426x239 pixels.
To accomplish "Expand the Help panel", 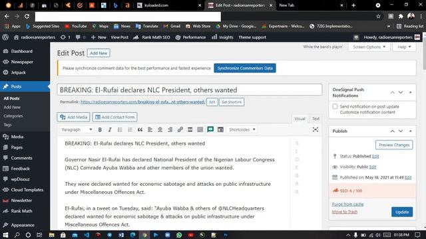I will coord(404,47).
